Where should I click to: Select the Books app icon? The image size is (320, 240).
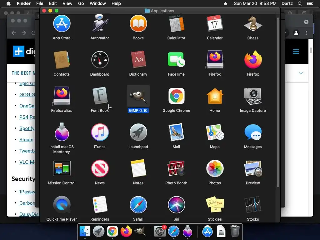[138, 23]
